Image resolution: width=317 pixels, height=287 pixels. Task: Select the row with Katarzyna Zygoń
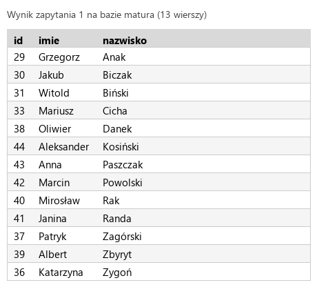tap(158, 272)
